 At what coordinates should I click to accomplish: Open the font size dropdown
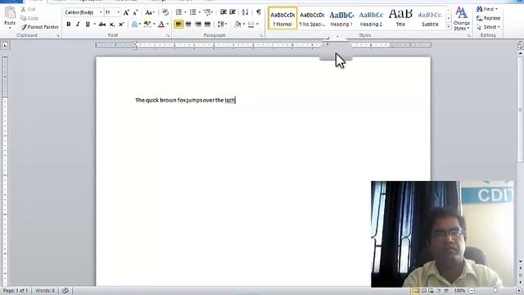tap(118, 12)
